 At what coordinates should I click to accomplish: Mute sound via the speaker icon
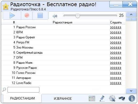pyautogui.click(x=55, y=16)
